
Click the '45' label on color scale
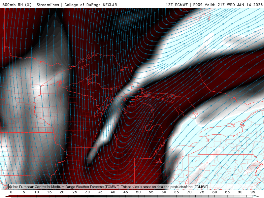click(126, 192)
